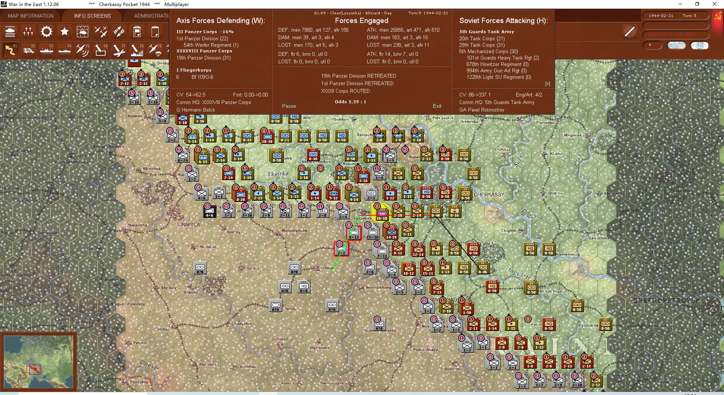Select the SEC 2=3 security unit
Viewport: 724px width, 395px height.
[371, 194]
